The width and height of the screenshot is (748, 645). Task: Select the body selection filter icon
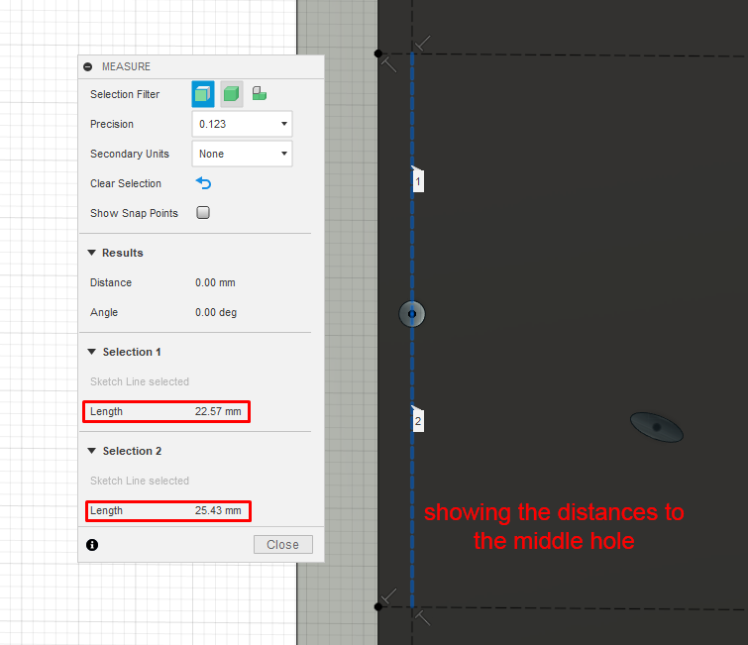[232, 94]
